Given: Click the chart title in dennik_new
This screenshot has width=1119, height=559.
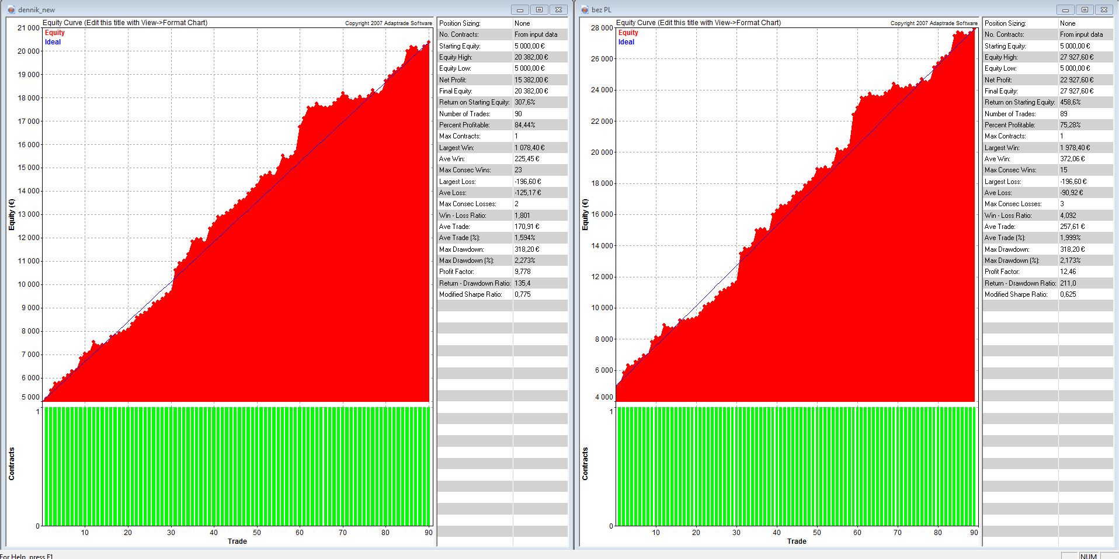Looking at the screenshot, I should coord(125,23).
